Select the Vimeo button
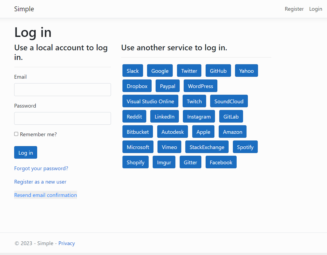Screen dimensions: 327x255 tap(170, 147)
